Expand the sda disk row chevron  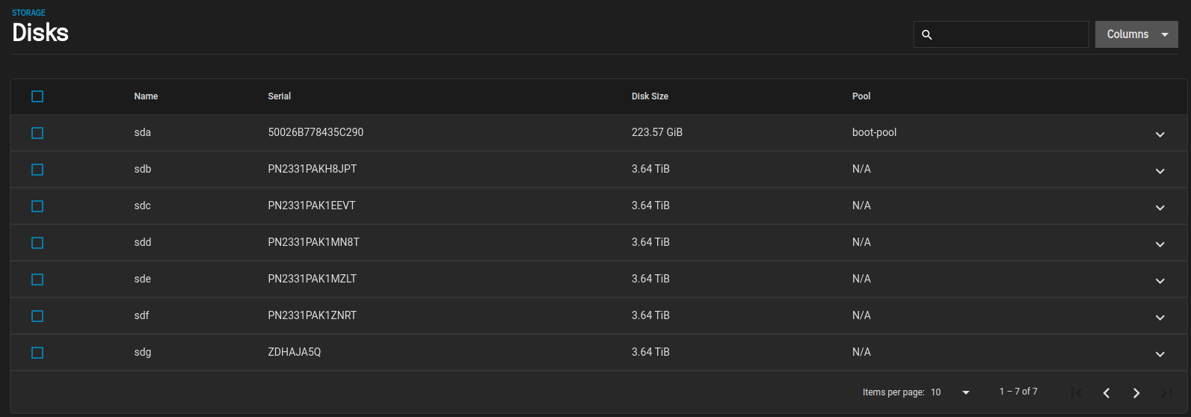(1160, 135)
